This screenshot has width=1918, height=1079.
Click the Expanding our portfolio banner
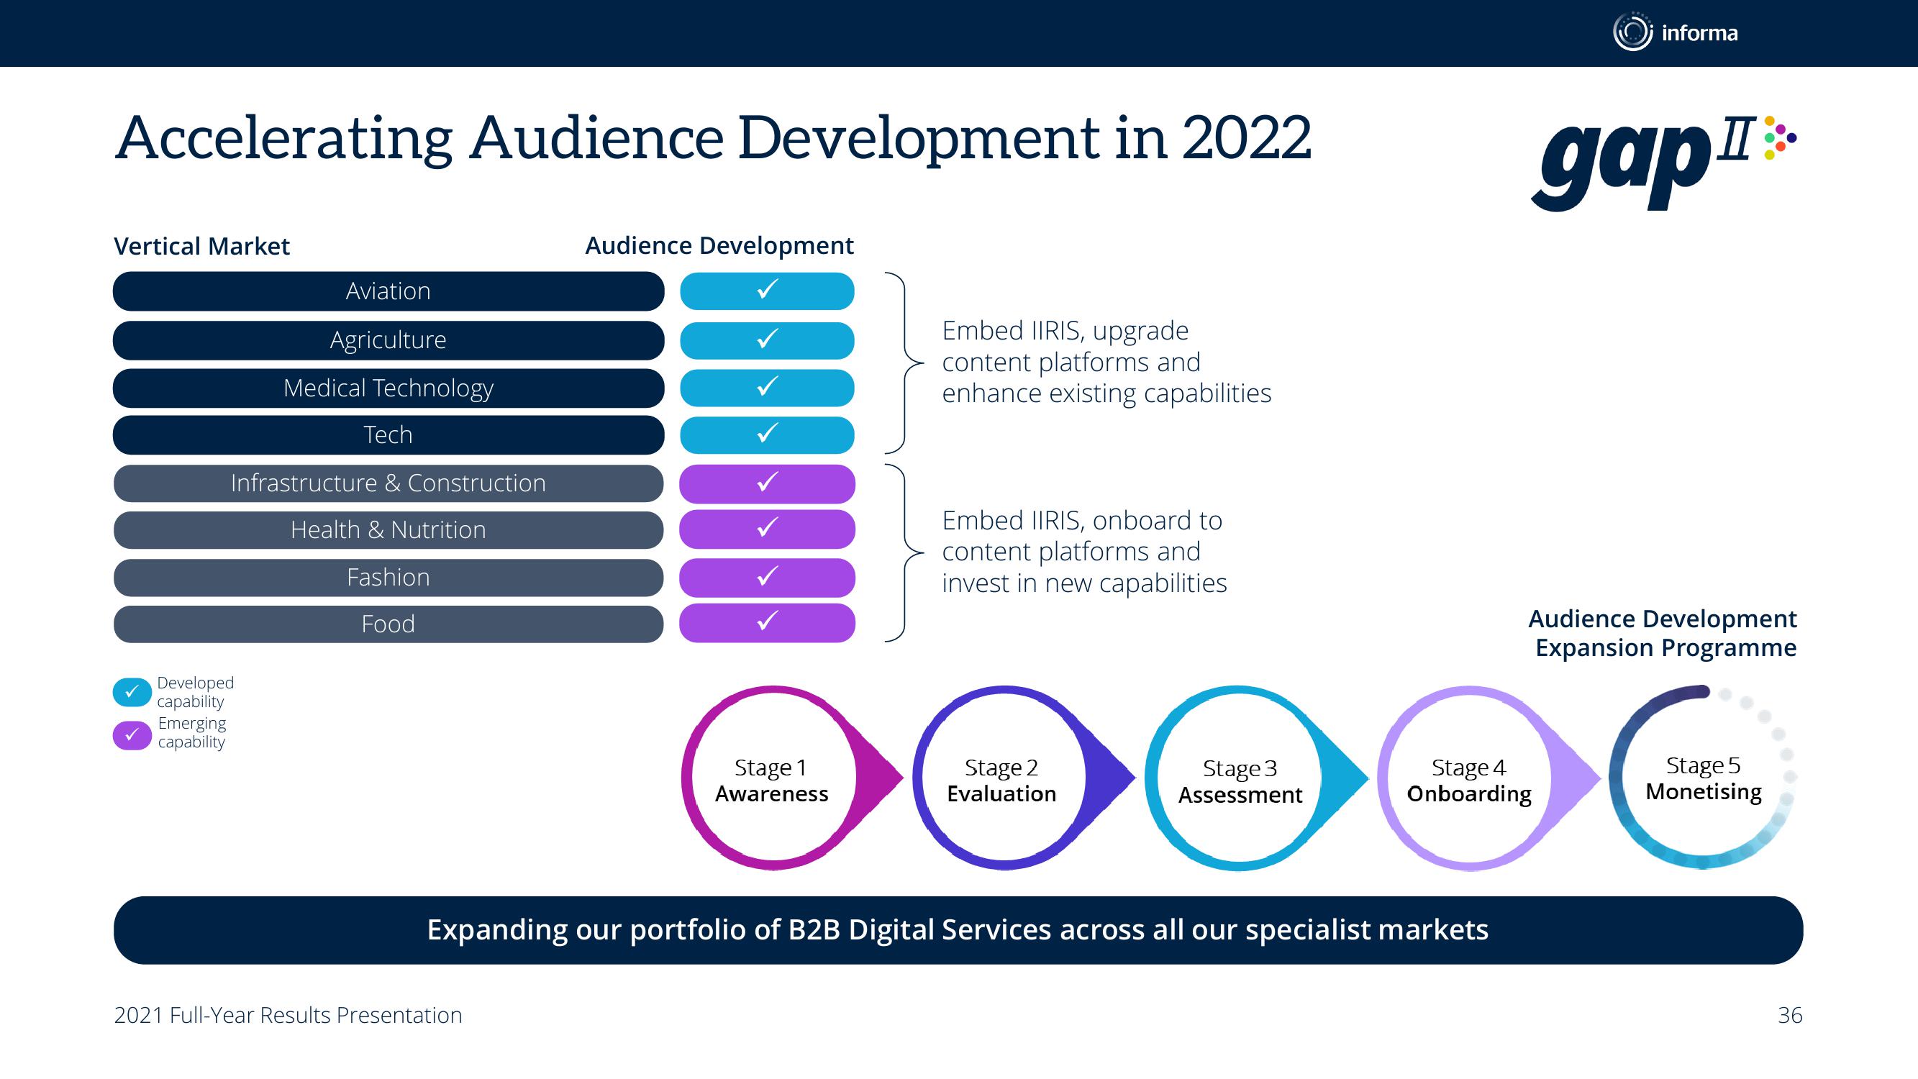click(958, 930)
